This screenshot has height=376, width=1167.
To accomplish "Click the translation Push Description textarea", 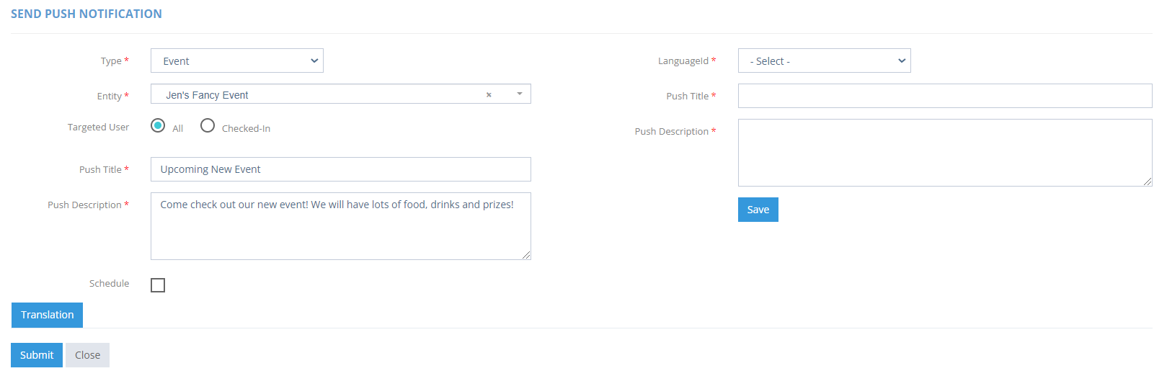I will (x=945, y=153).
